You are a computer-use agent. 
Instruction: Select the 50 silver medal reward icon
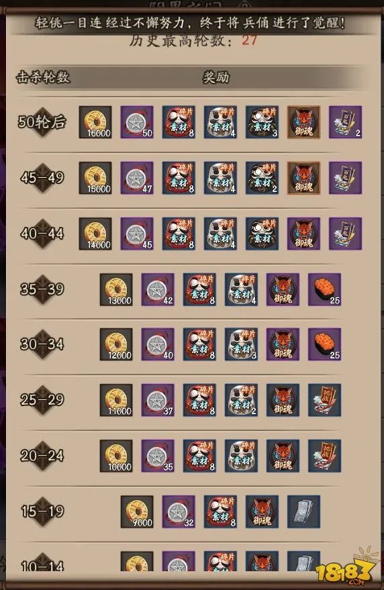137,122
